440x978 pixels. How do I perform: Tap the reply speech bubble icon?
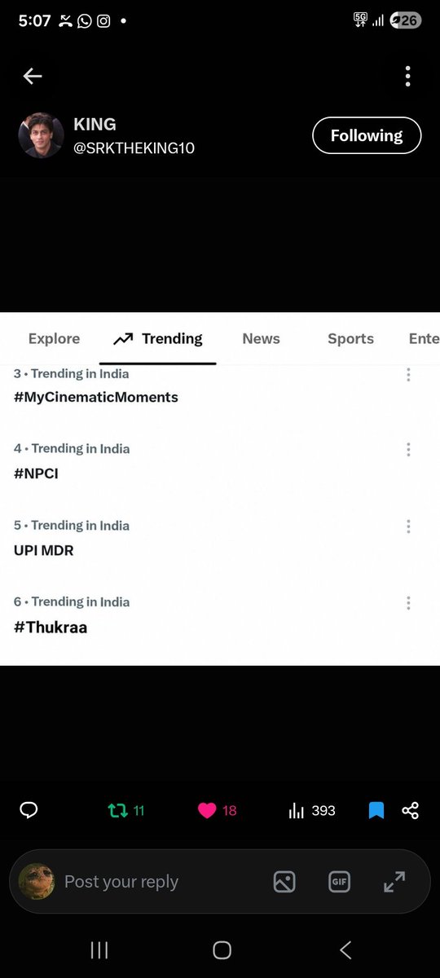29,810
